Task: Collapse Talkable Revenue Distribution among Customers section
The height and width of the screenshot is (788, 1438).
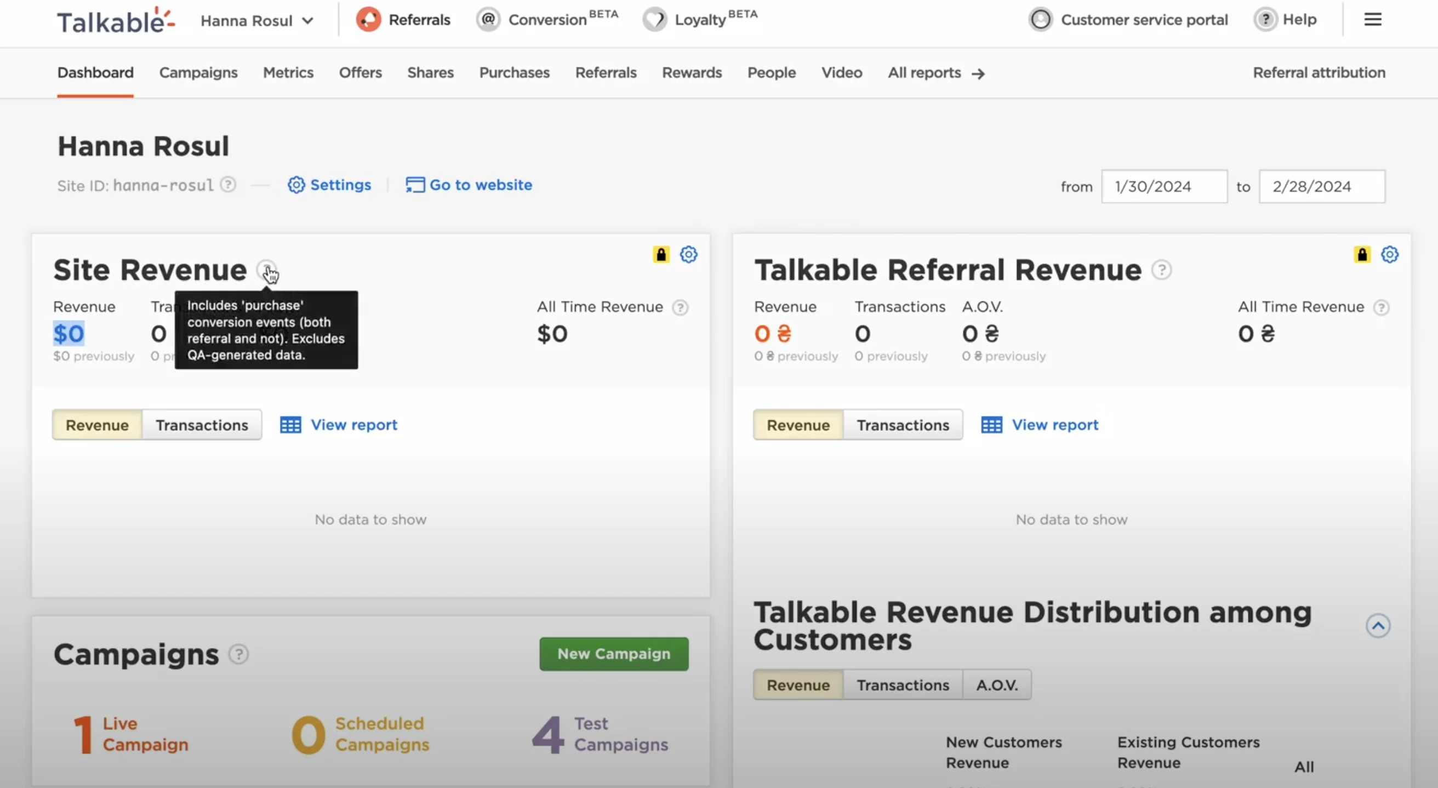Action: tap(1378, 626)
